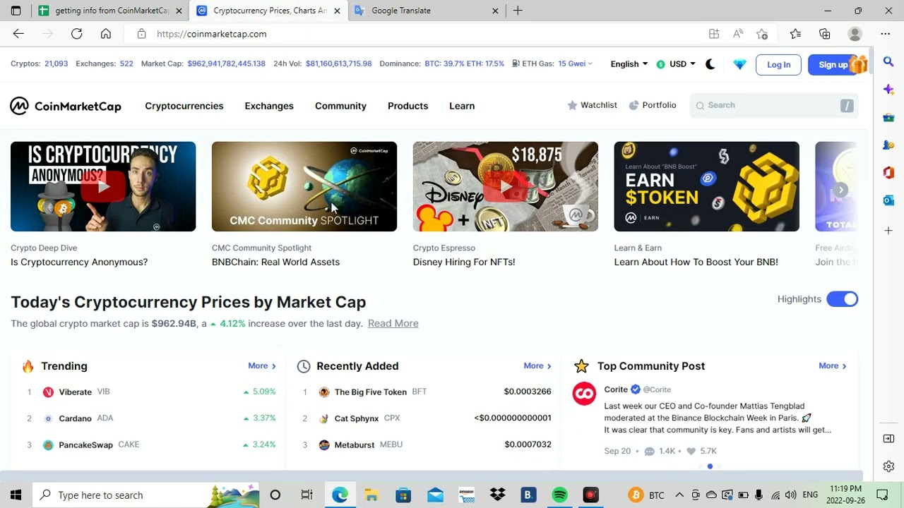The image size is (904, 508).
Task: Open Dropbox from the taskbar
Action: [497, 495]
